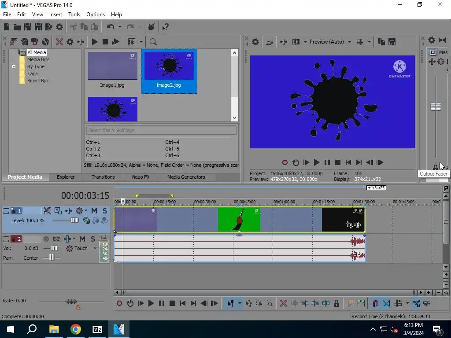The height and width of the screenshot is (338, 451).
Task: Start media preview in Project Media
Action: [x=94, y=42]
